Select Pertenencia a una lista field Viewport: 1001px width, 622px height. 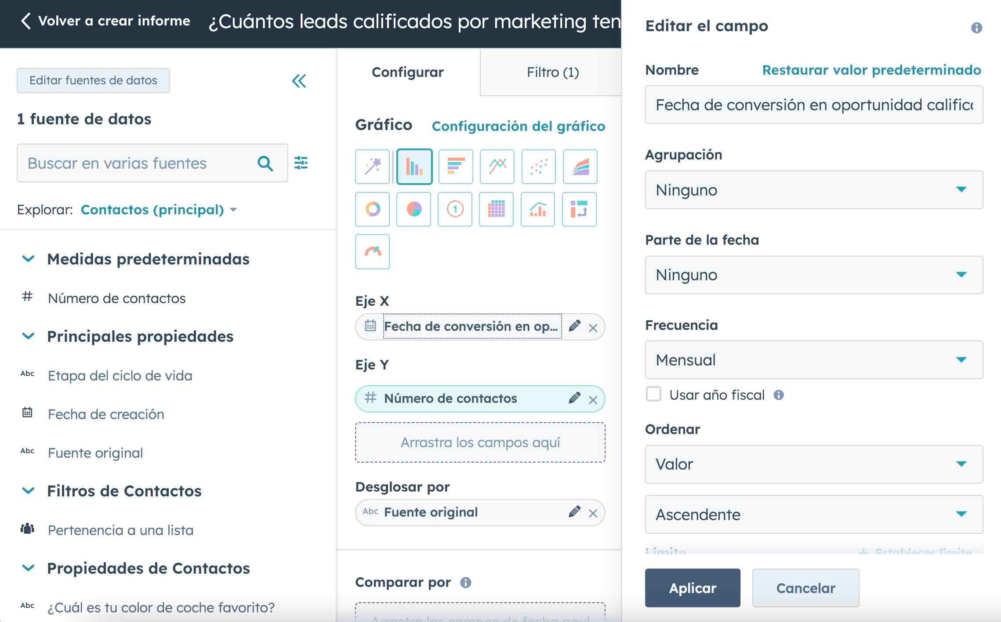click(x=120, y=530)
